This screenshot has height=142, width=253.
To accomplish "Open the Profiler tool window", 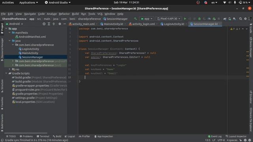I will 84,136.
